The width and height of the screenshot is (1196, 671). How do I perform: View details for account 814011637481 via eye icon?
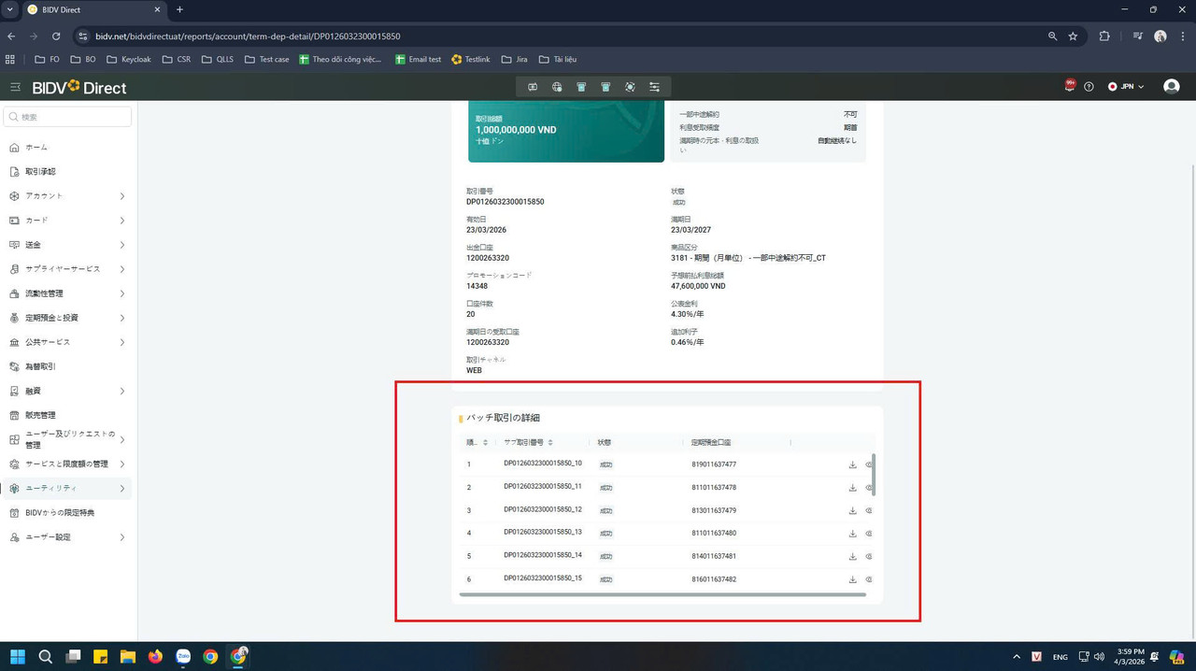869,556
